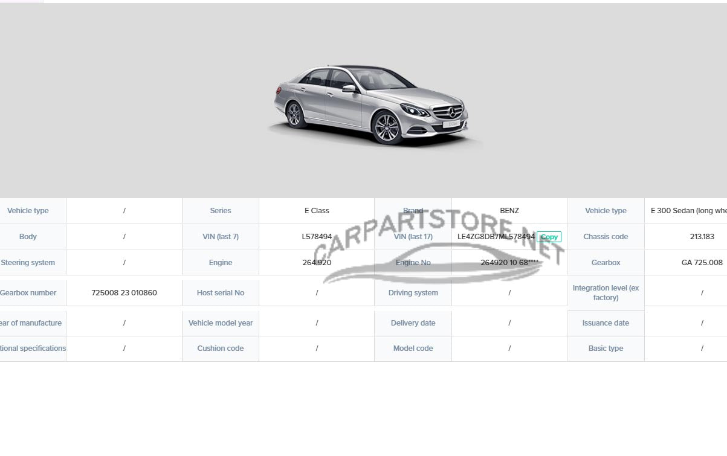Click chassis code value 213.183
The width and height of the screenshot is (727, 456).
point(702,237)
